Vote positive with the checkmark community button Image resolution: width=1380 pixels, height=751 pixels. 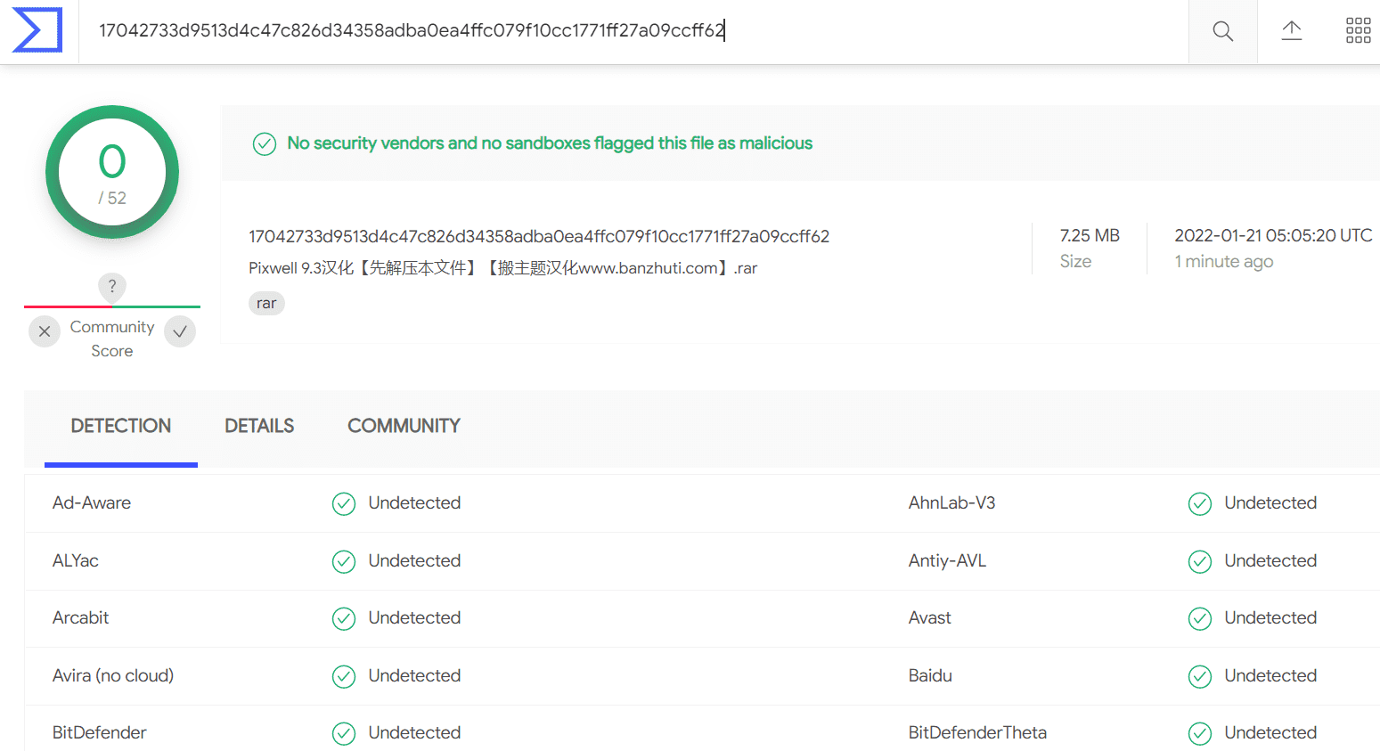[180, 331]
